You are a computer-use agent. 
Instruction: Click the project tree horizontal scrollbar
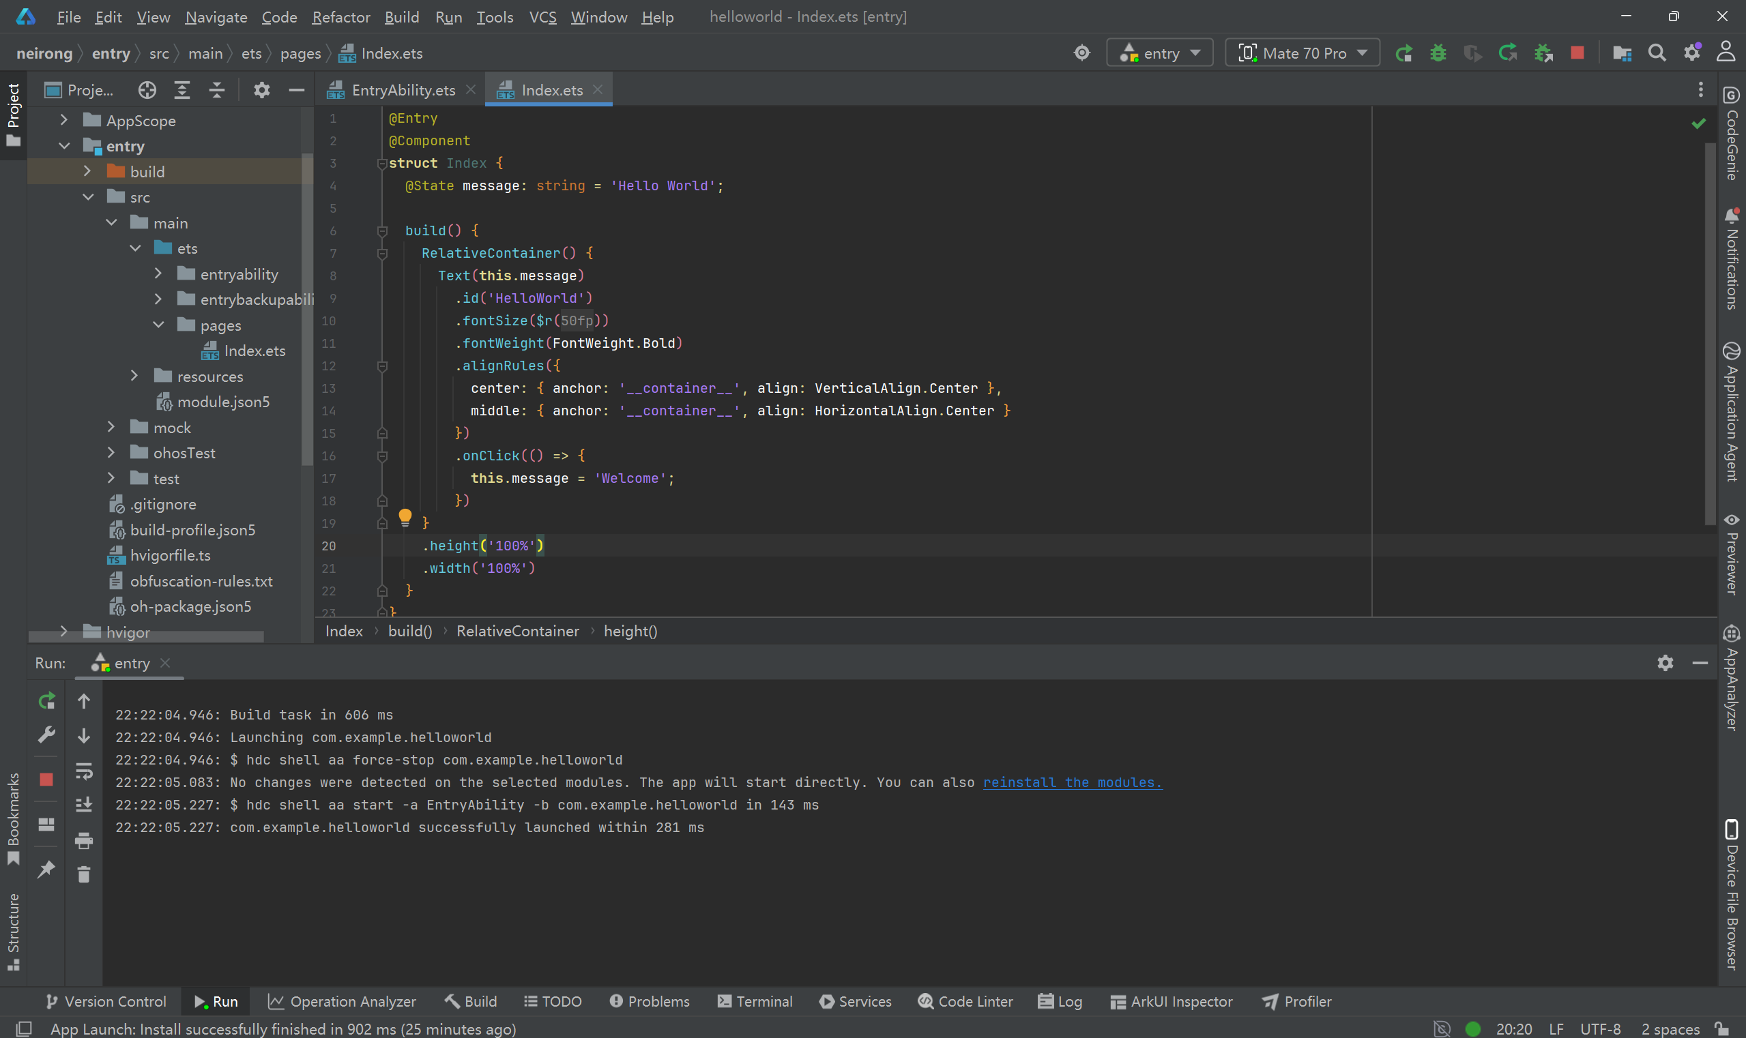point(147,636)
